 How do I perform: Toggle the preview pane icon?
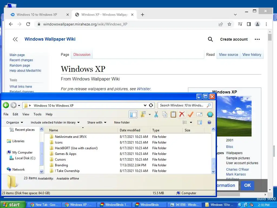pos(200,122)
